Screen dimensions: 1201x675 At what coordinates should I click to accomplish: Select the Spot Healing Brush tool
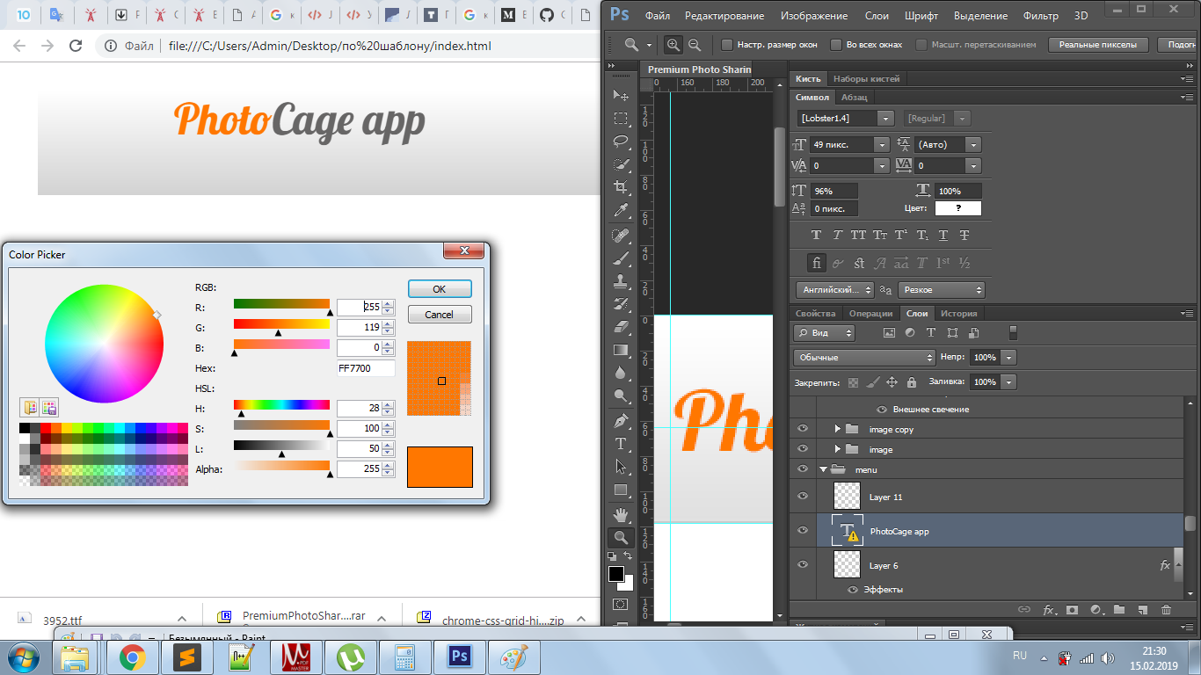(621, 236)
